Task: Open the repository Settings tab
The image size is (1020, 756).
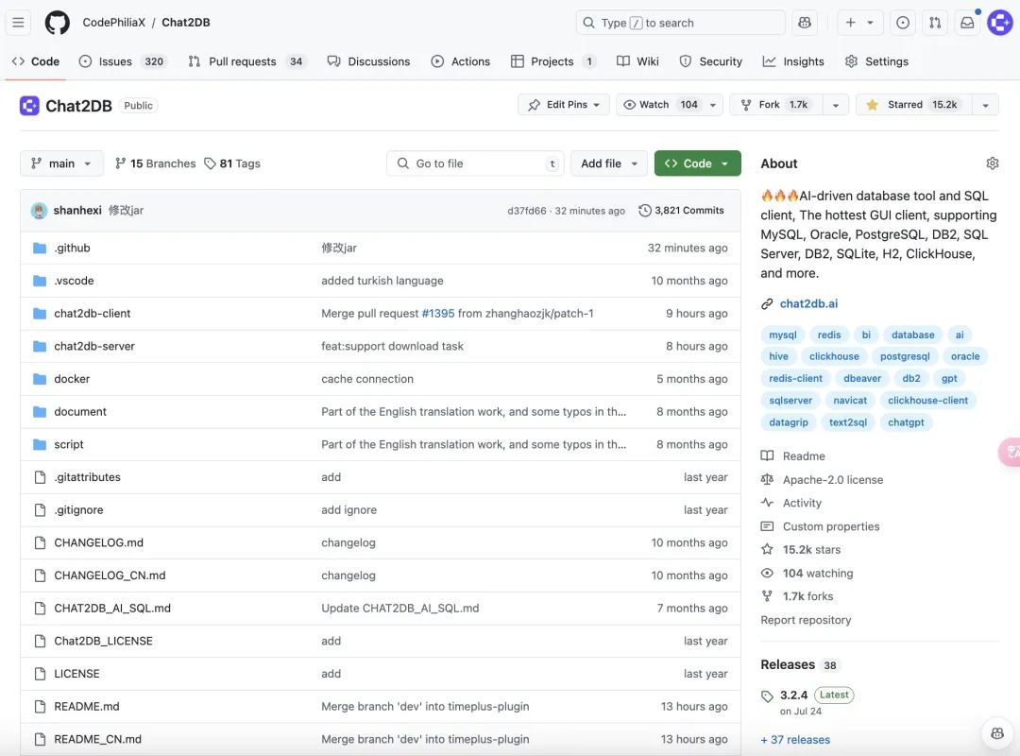Action: (x=876, y=61)
